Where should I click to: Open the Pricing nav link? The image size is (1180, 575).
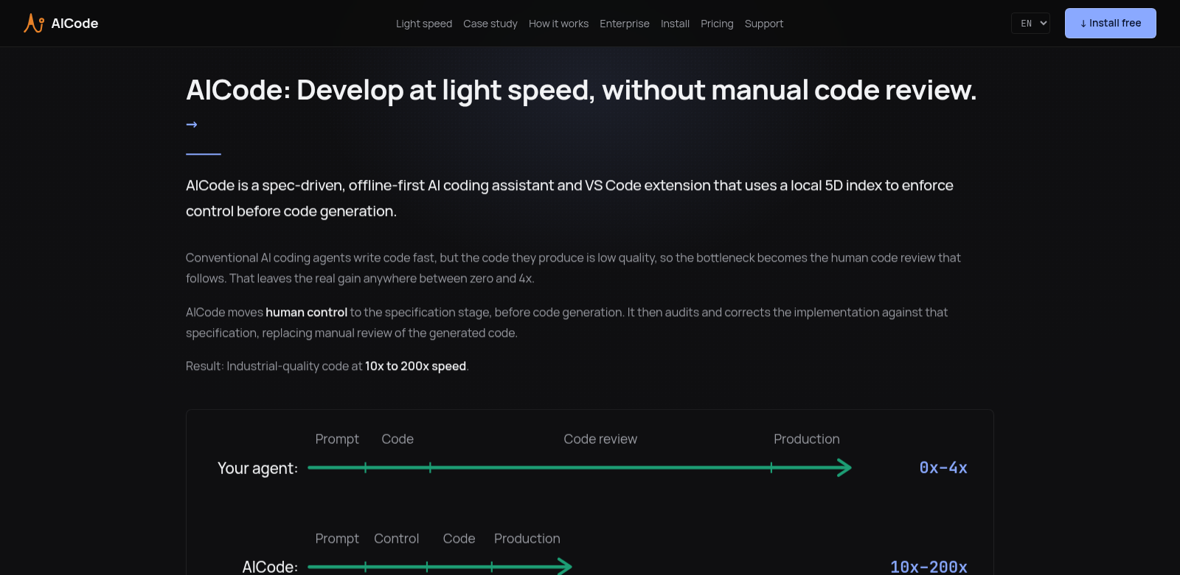pyautogui.click(x=717, y=24)
